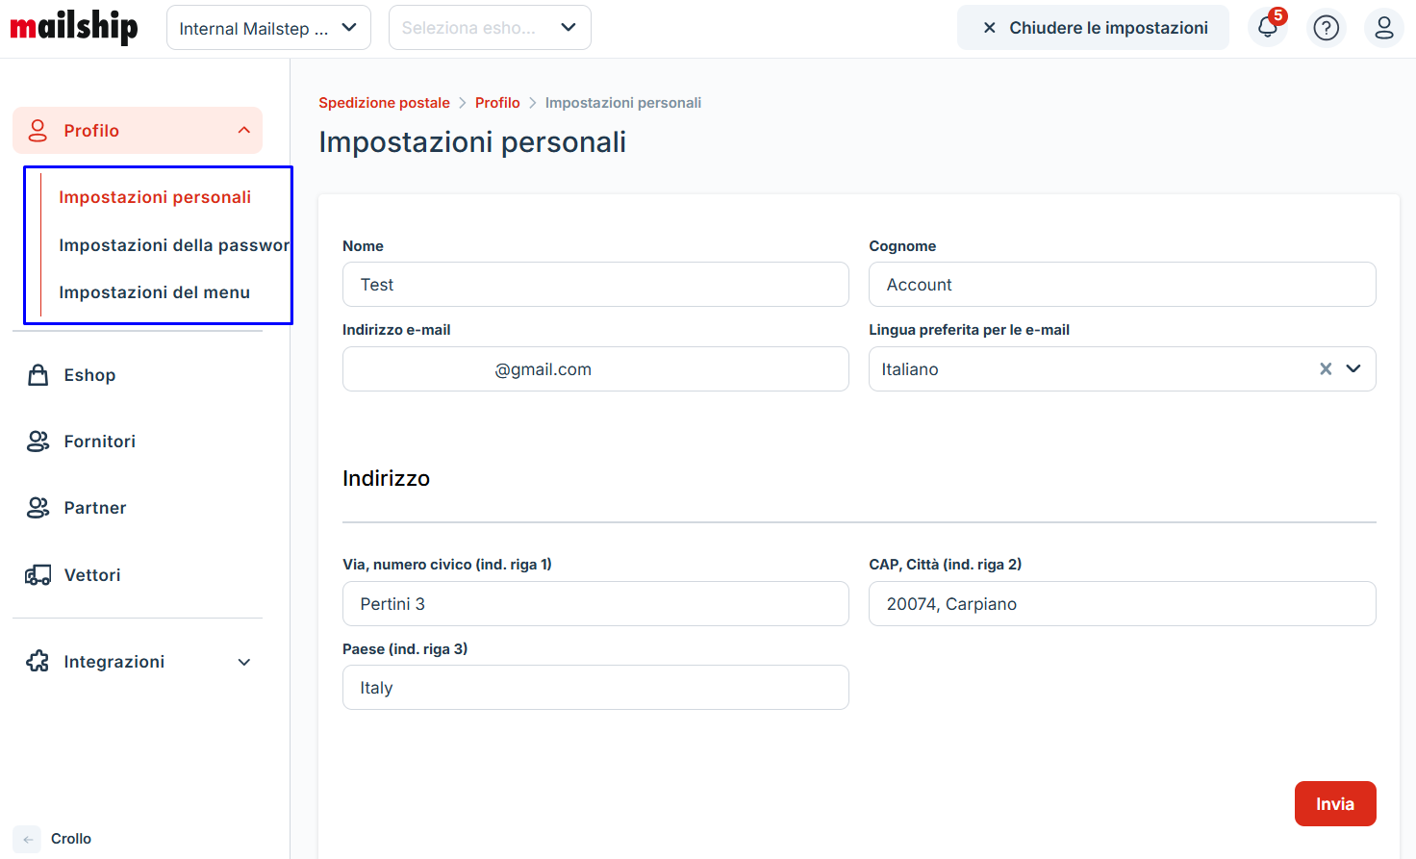Viewport: 1416px width, 859px height.
Task: Click the help question mark icon
Action: (x=1326, y=28)
